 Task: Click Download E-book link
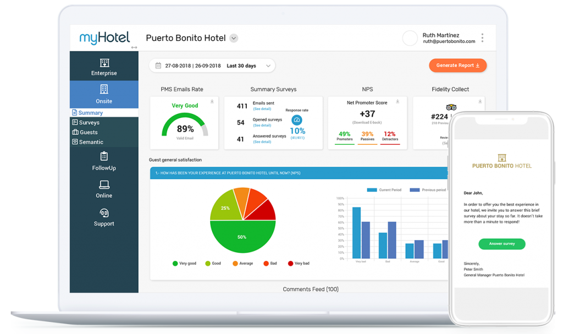(x=367, y=123)
